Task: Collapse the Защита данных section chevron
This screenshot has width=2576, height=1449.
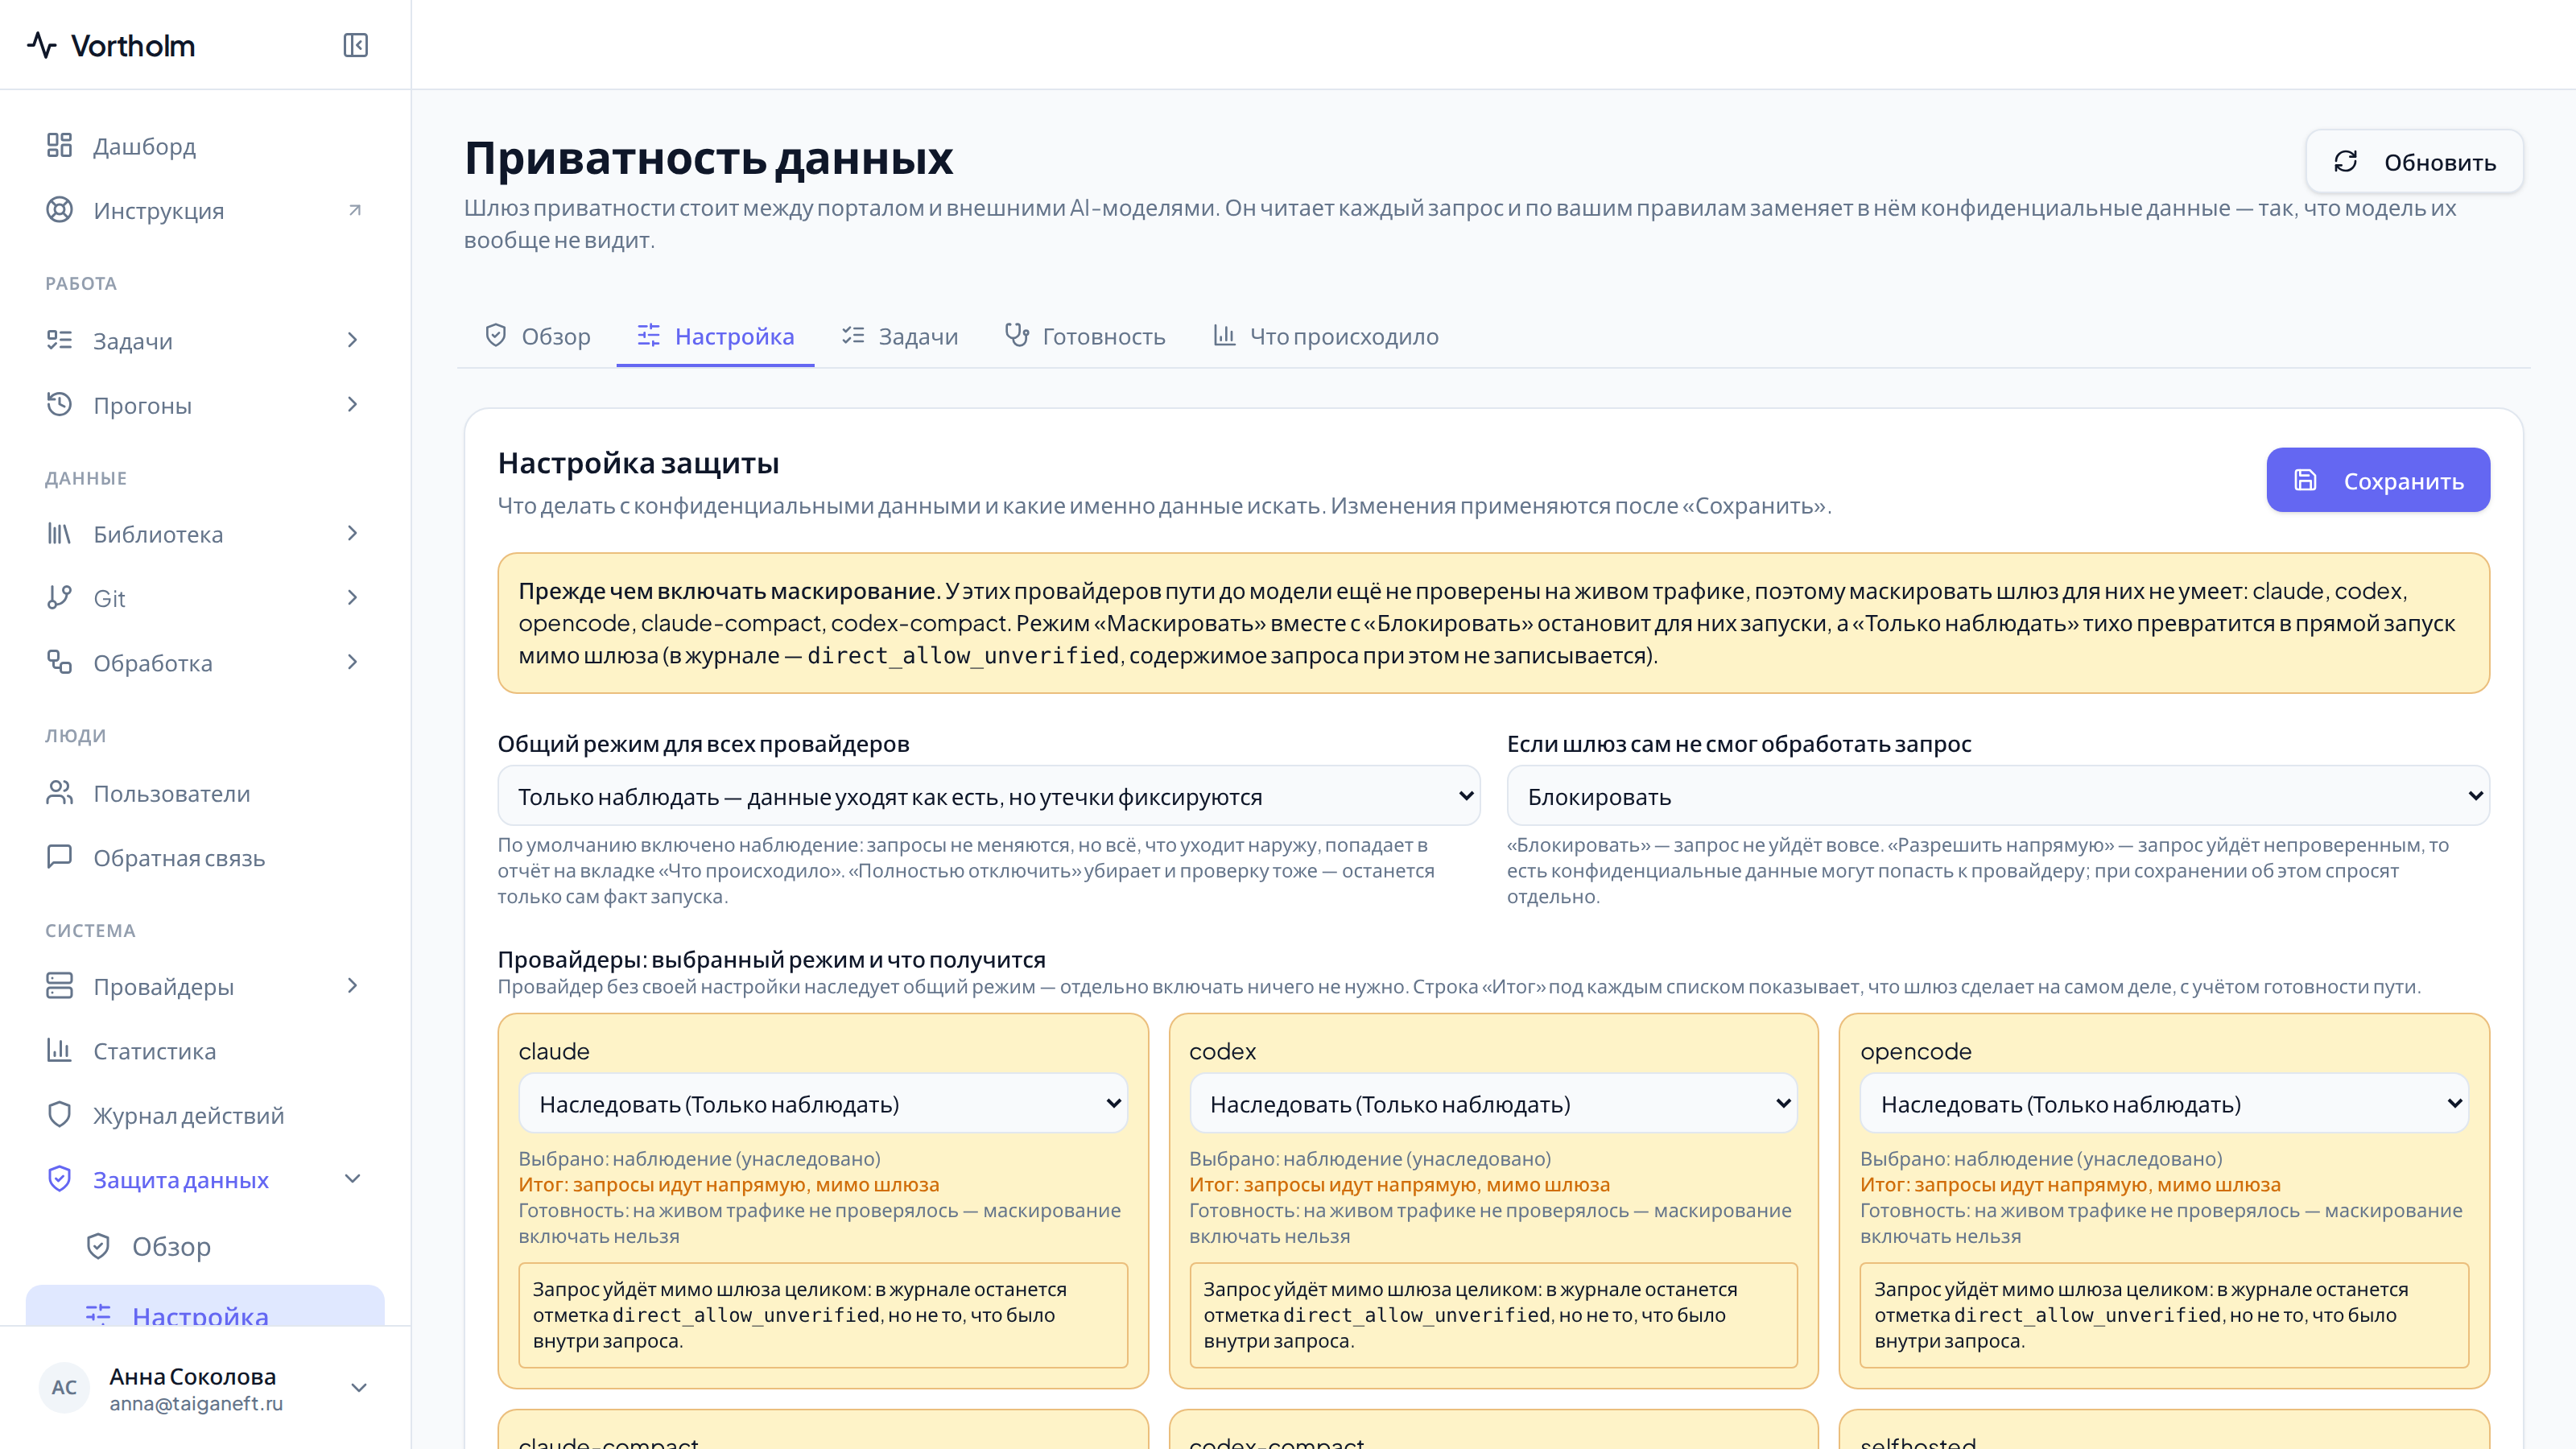Action: [x=352, y=1179]
